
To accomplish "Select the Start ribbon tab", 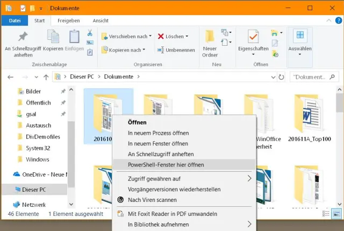I will pyautogui.click(x=39, y=20).
